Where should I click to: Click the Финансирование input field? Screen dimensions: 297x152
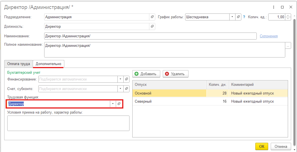pos(78,79)
